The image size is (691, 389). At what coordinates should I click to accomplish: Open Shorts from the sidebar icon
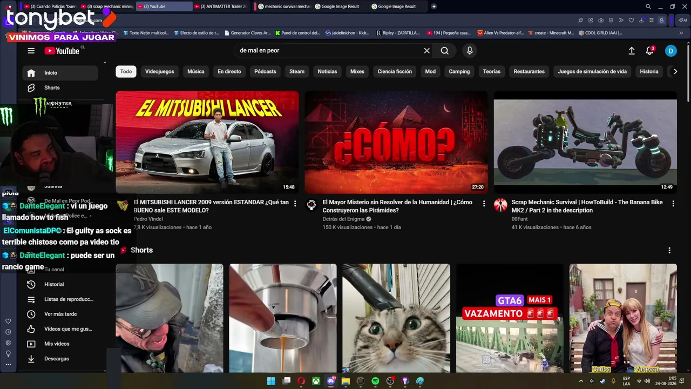(31, 88)
